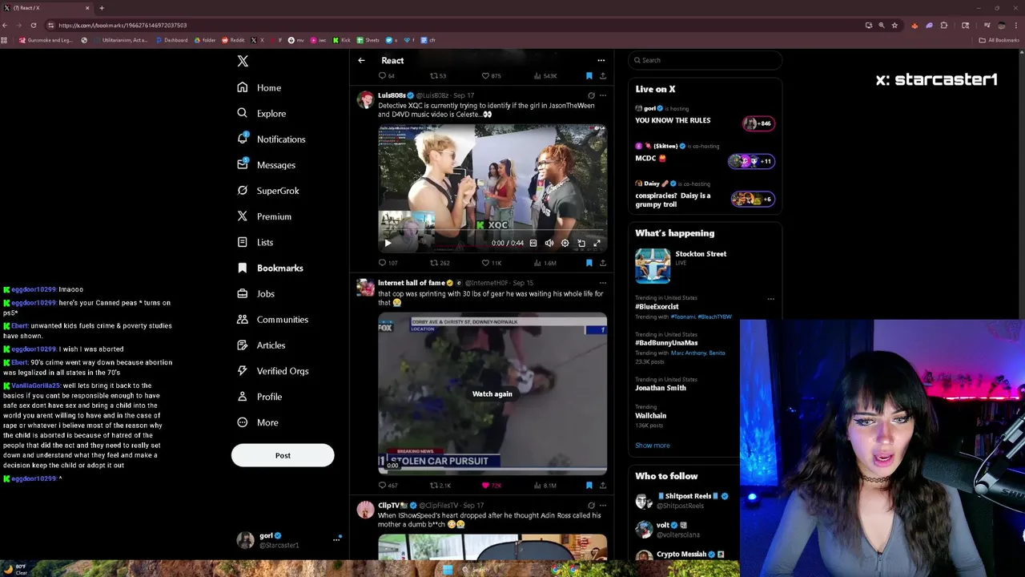1025x577 pixels.
Task: Remove bookmark from Internet hall of fame post
Action: [x=589, y=486]
